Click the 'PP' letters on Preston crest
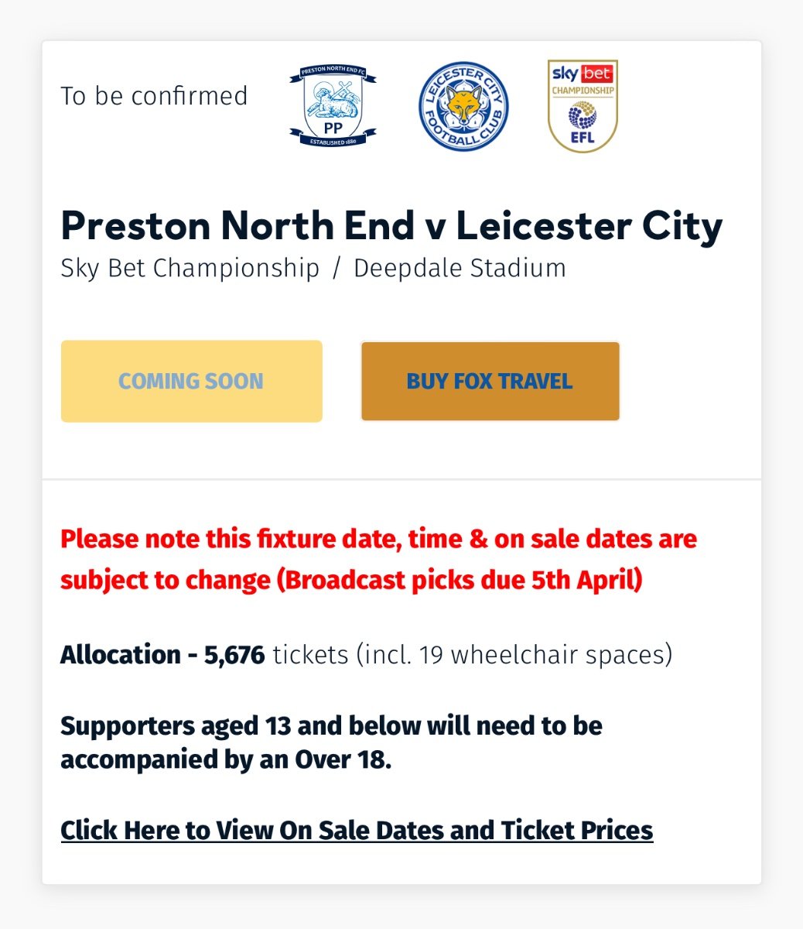The width and height of the screenshot is (803, 929). [333, 129]
